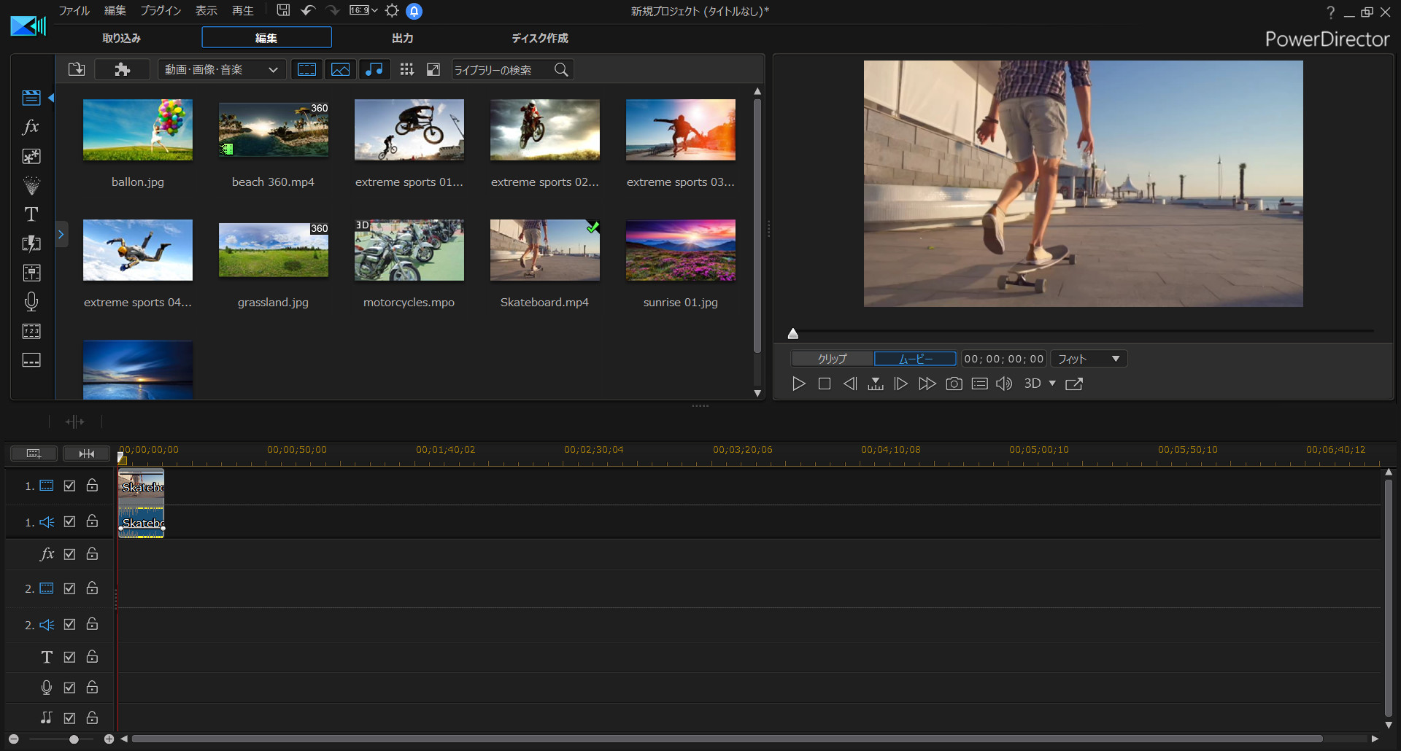Adjust preview volume speaker icon

click(x=1004, y=384)
